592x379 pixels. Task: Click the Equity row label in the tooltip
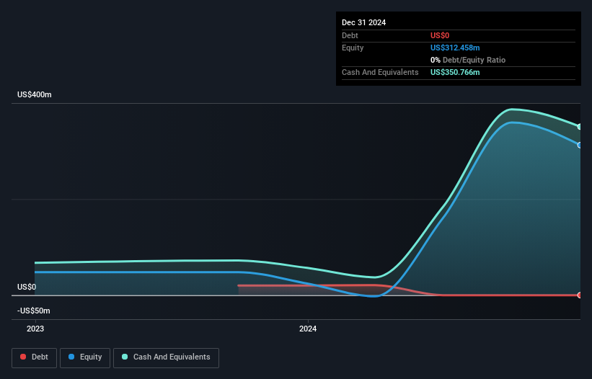[353, 48]
